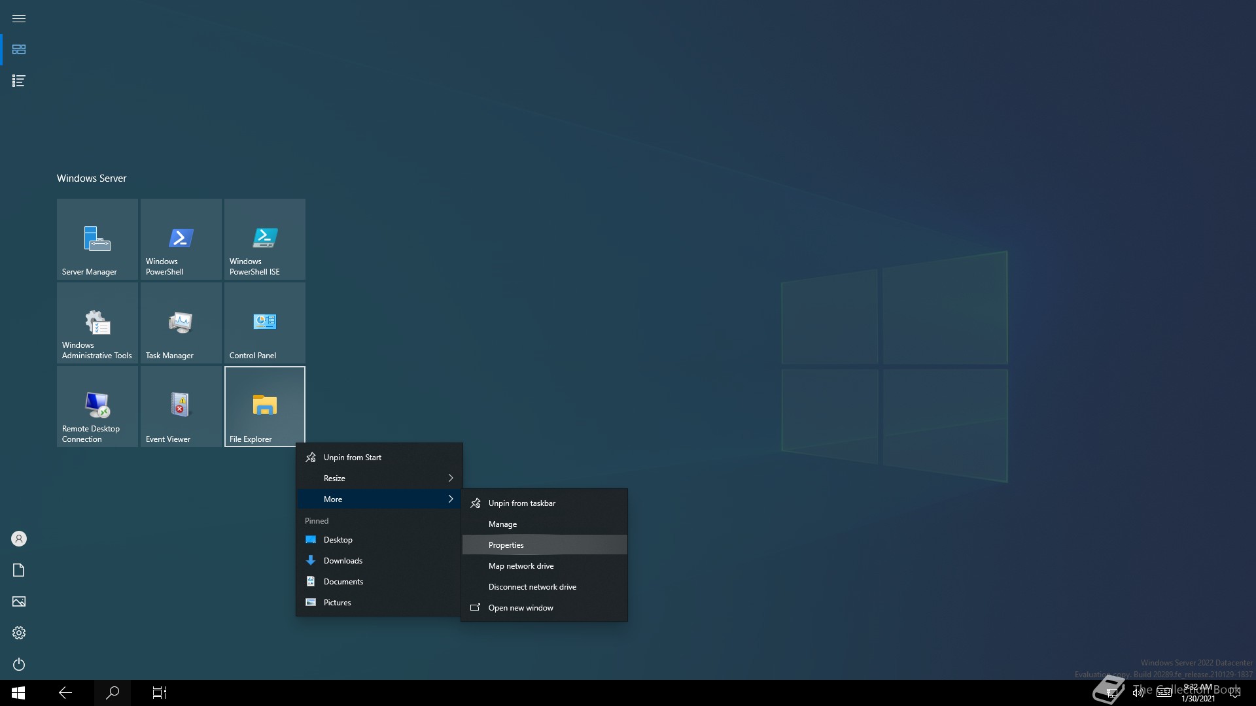
Task: Launch the Windows PowerShell ISE tile
Action: pos(265,239)
